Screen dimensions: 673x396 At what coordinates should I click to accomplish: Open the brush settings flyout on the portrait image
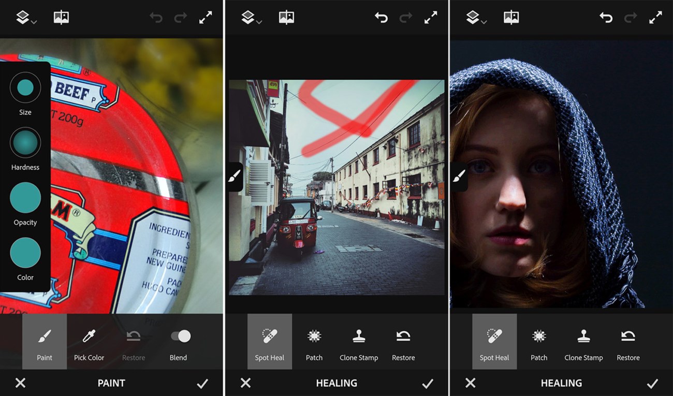pyautogui.click(x=458, y=177)
